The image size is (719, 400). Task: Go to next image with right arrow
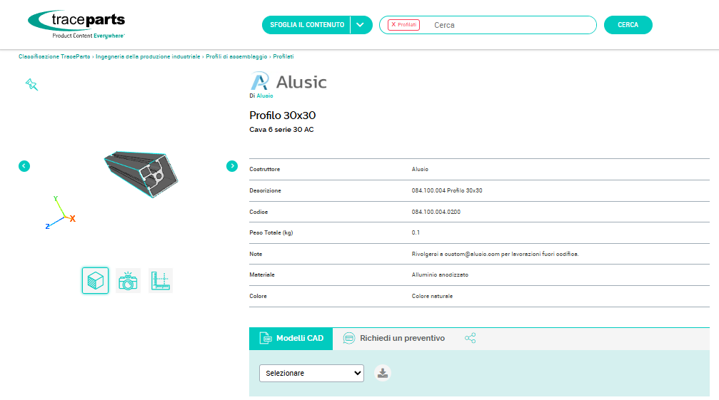click(232, 166)
